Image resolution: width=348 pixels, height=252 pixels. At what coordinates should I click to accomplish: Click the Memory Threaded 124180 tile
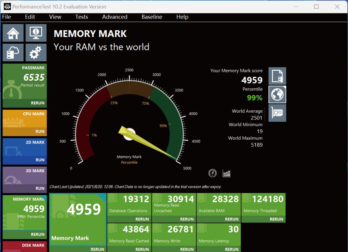pos(263,204)
